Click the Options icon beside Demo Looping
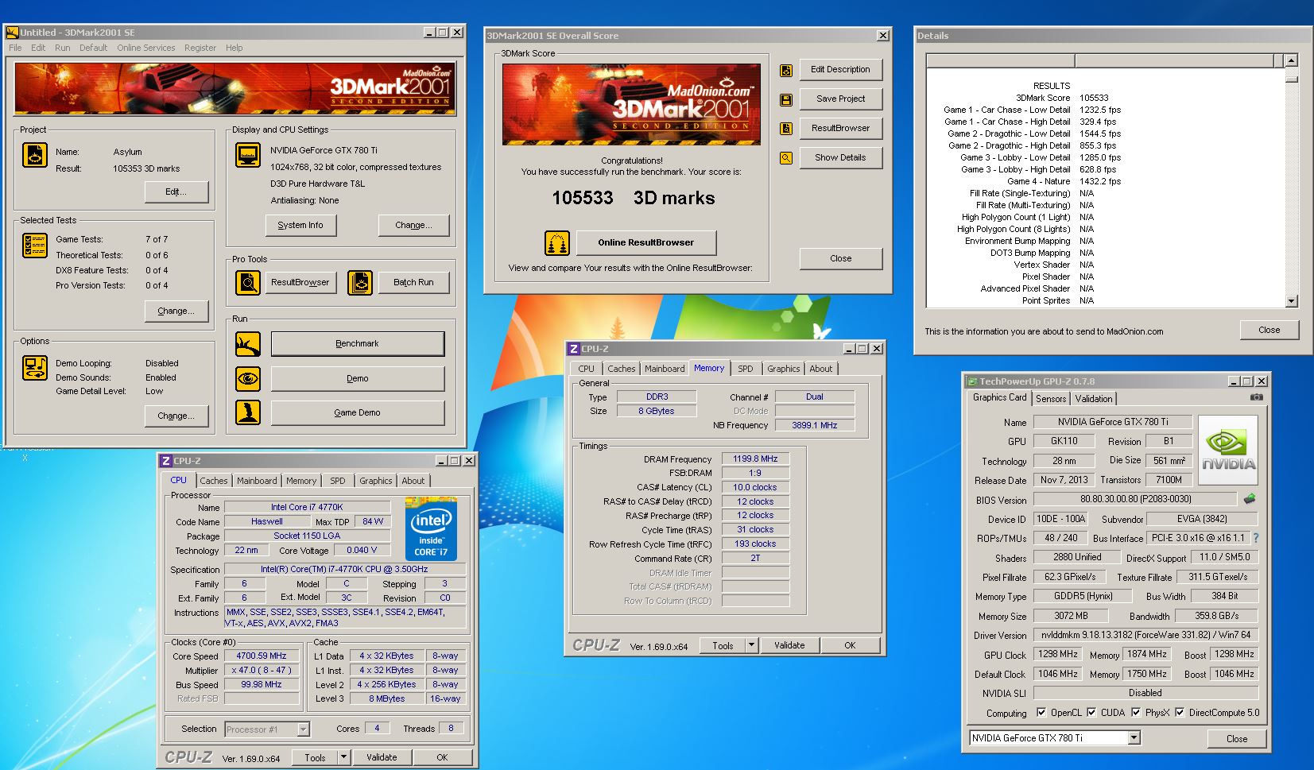The height and width of the screenshot is (770, 1314). [x=35, y=368]
